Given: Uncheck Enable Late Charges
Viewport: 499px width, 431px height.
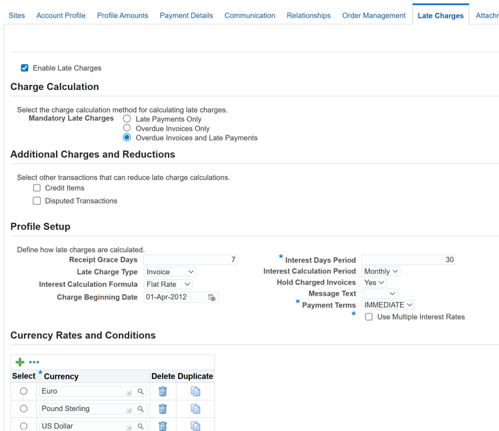Looking at the screenshot, I should 25,68.
